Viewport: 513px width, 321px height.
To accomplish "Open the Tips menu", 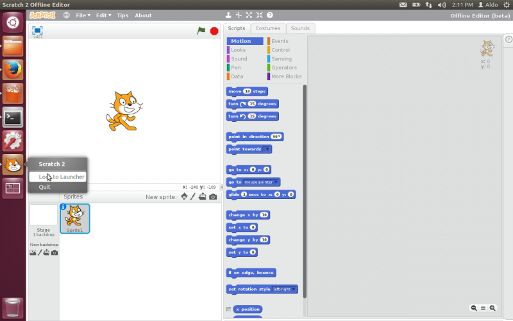I will coord(122,15).
